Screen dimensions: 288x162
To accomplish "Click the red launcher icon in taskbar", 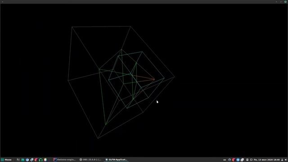I will coord(36,160).
